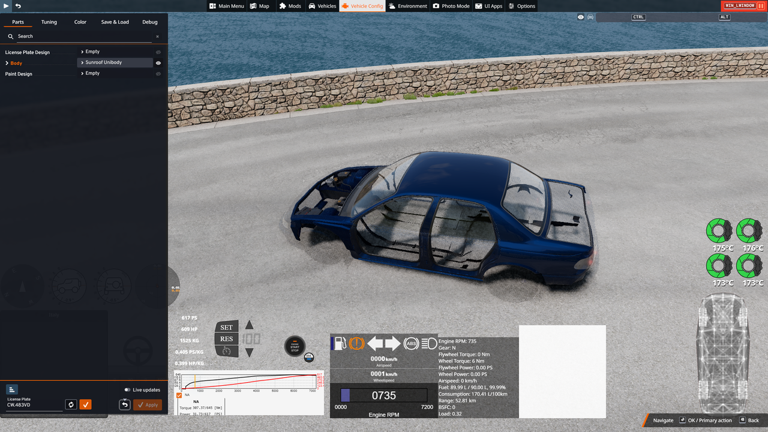Open the Vehicles selector
The height and width of the screenshot is (432, 768).
pos(322,6)
